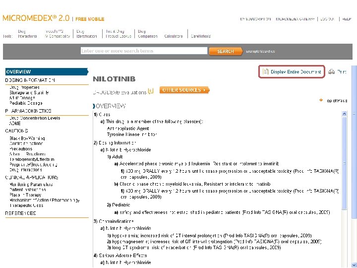357x268 pixels.
Task: Open Mechanism of Action in sidebar
Action: 45,200
